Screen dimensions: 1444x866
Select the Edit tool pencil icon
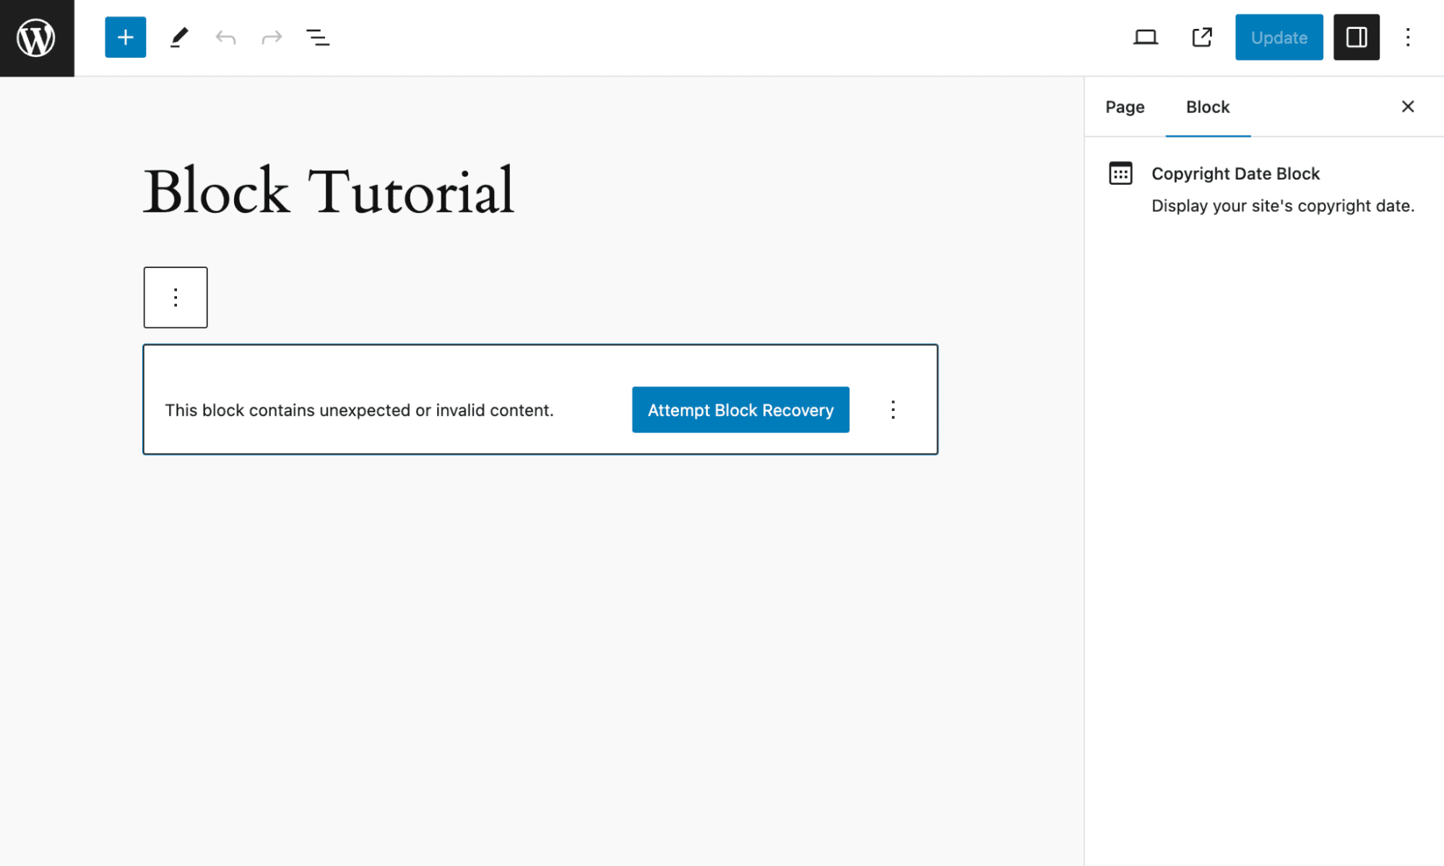point(179,37)
